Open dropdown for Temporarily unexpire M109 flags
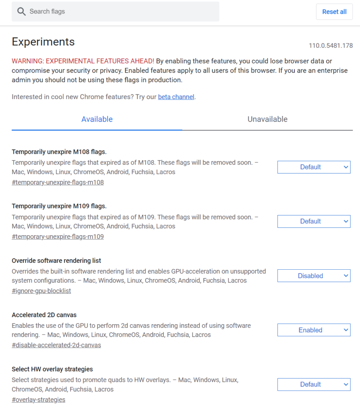This screenshot has height=411, width=360. point(314,222)
